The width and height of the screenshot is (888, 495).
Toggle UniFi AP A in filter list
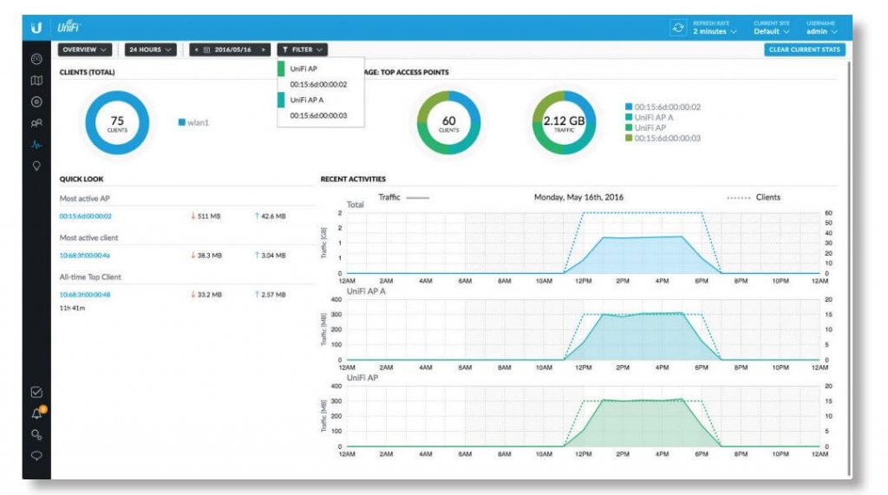(x=321, y=100)
